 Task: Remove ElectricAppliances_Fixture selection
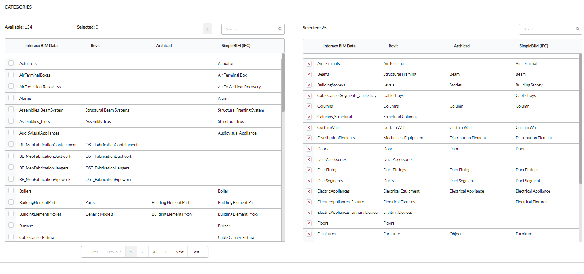point(309,202)
